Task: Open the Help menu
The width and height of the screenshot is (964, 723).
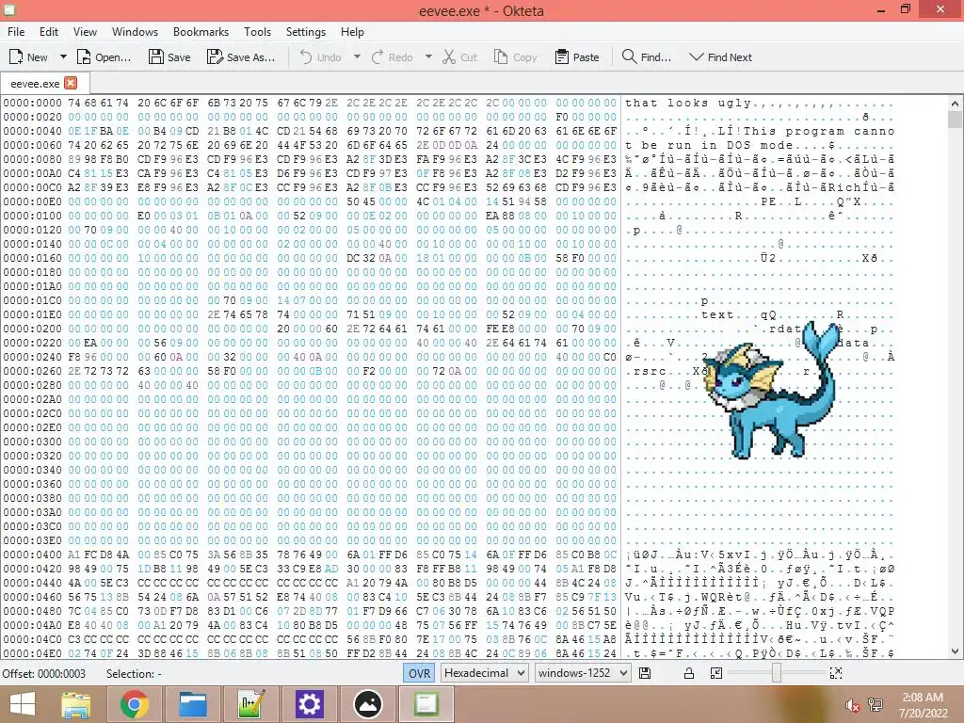Action: [352, 32]
